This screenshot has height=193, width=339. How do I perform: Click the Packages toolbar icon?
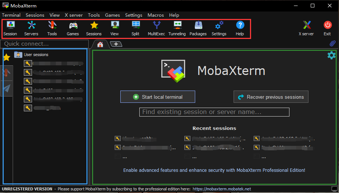[x=198, y=29]
